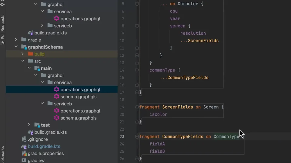291x163 pixels.
Task: Click the orange build folder icon
Action: pos(30,54)
